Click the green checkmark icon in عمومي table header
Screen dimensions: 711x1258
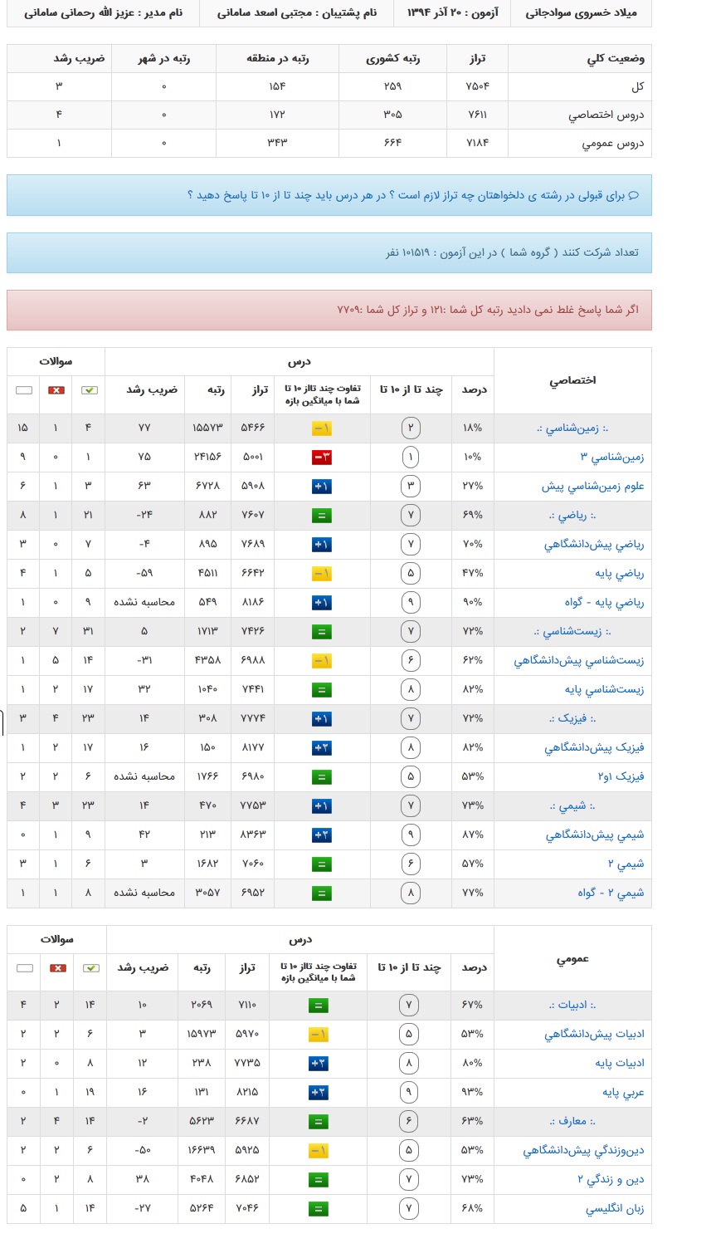91,967
